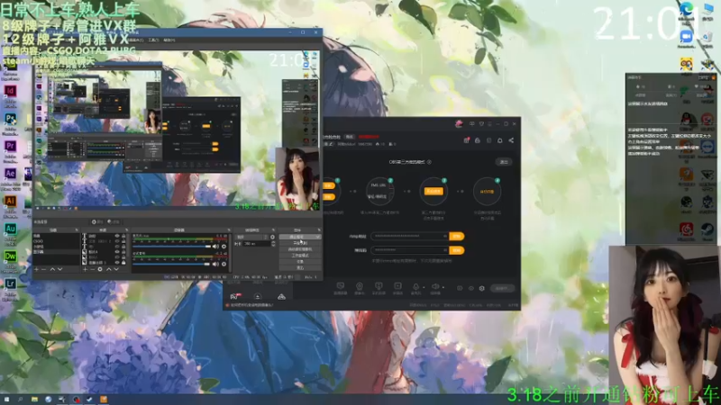721x405 pixels.
Task: Reveal the stream key via eye icon
Action: (x=445, y=250)
